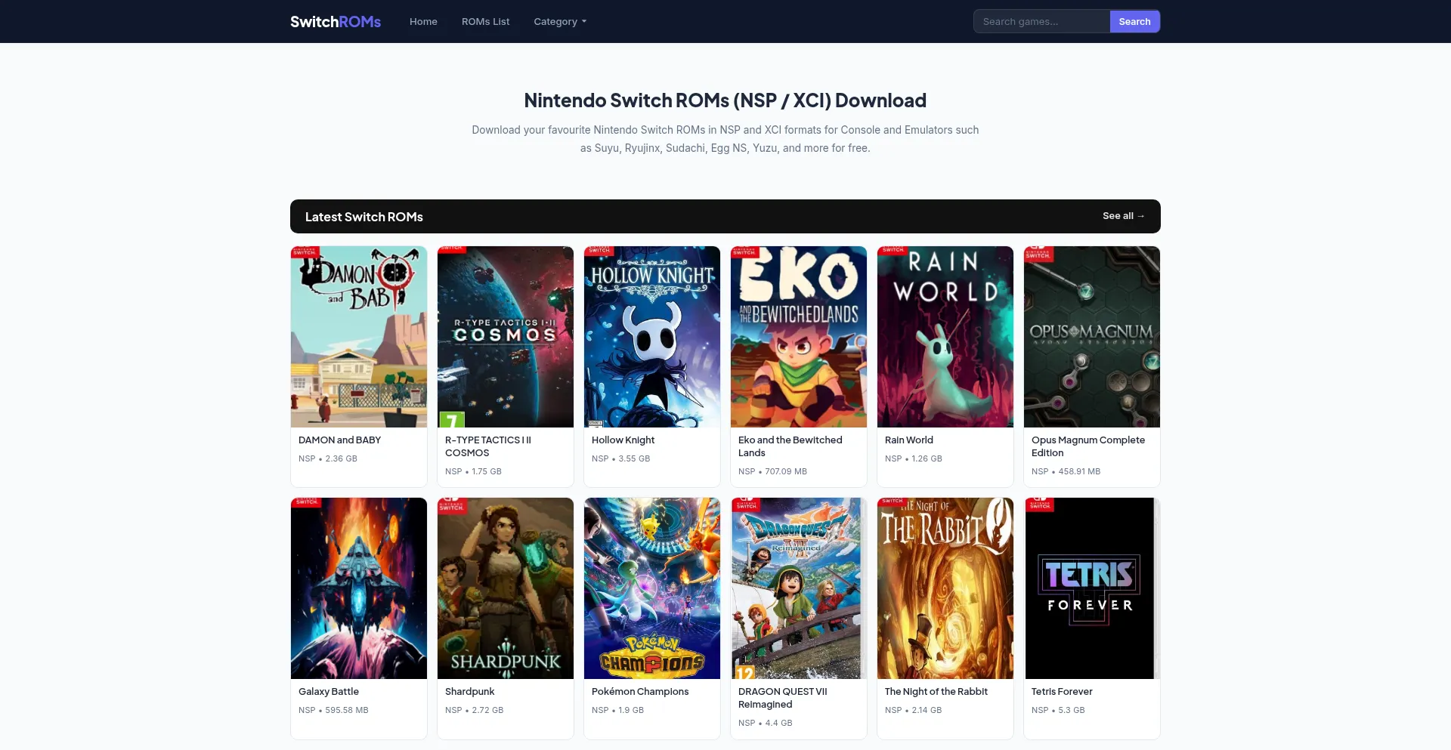This screenshot has height=750, width=1451.
Task: Open the Eko and the Bewitched Lands cover
Action: pos(799,337)
